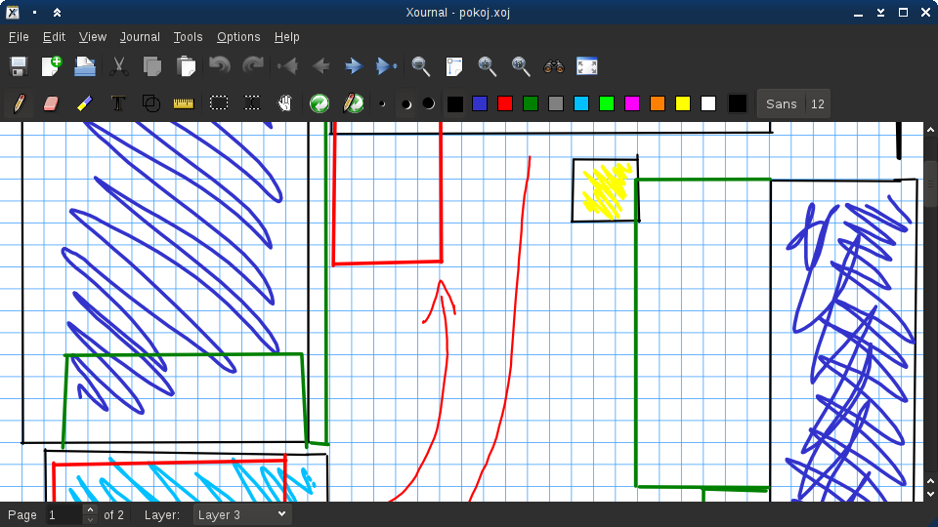Open the View menu
This screenshot has height=527, width=938.
93,37
